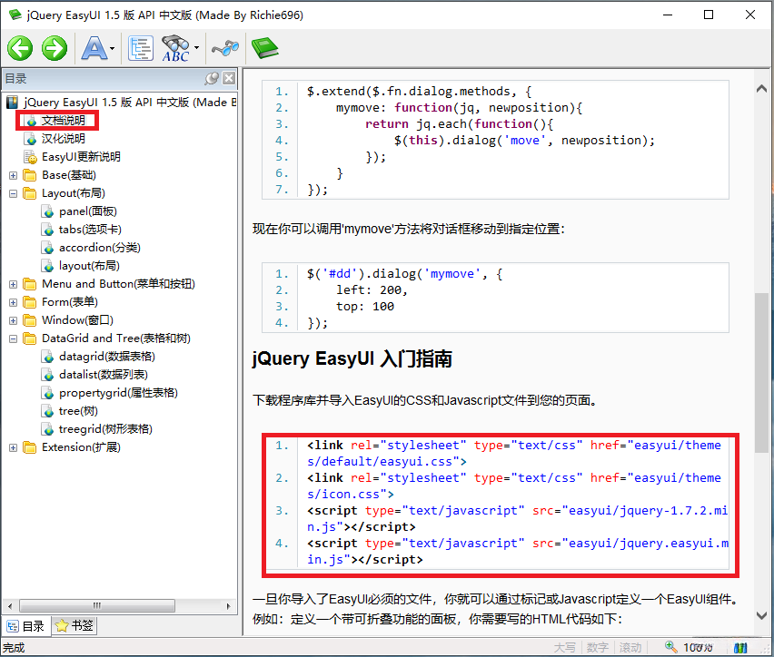Click page icon next to panel(面板)
The image size is (774, 657).
point(48,212)
